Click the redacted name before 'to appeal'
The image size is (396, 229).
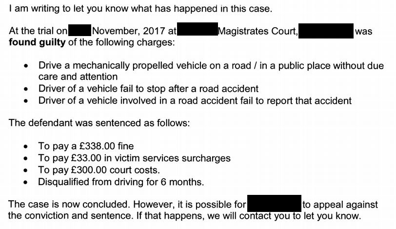pos(274,203)
